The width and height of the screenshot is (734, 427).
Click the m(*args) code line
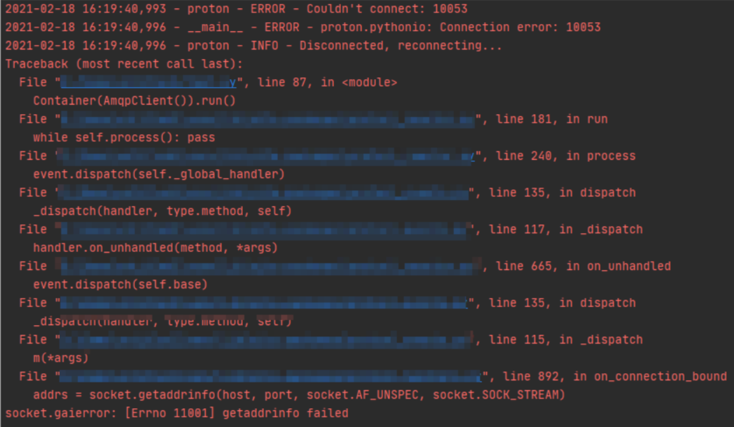[x=60, y=358]
